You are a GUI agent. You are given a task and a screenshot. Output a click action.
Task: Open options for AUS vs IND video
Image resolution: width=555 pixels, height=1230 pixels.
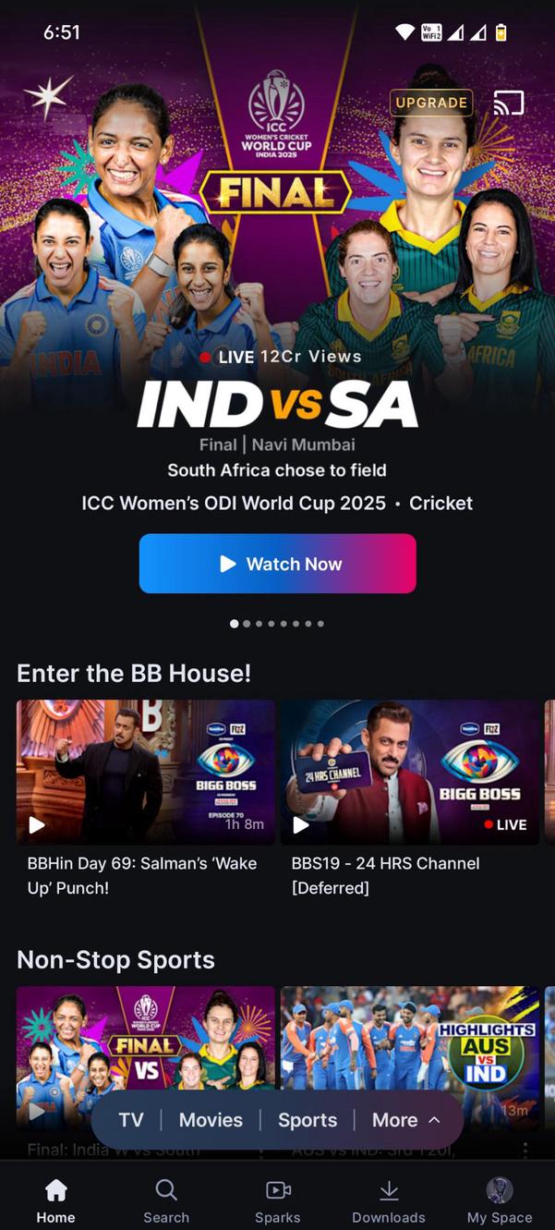[525, 1150]
